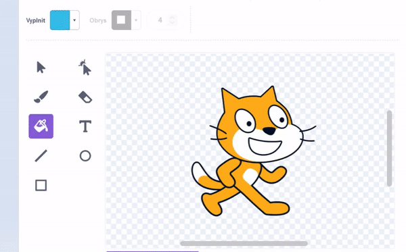Pick the Rectangle tool
Image resolution: width=406 pixels, height=252 pixels.
41,185
